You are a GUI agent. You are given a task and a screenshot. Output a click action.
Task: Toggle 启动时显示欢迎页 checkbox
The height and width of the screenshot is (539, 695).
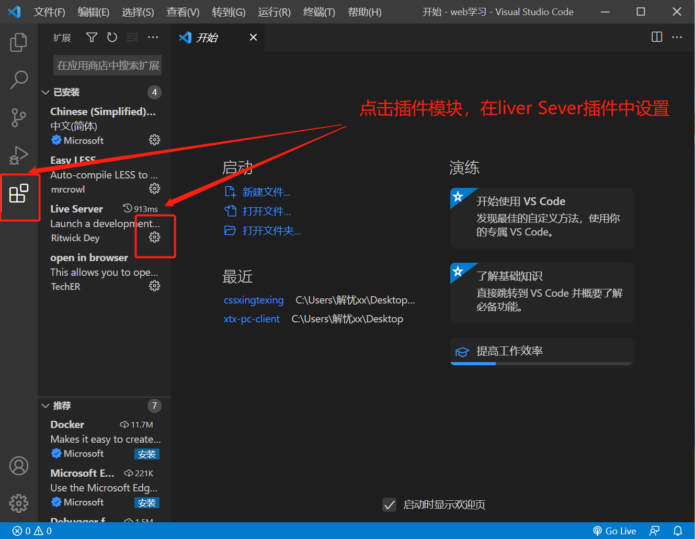(389, 505)
